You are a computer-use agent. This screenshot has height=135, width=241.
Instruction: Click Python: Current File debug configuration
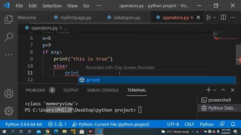pos(111,124)
